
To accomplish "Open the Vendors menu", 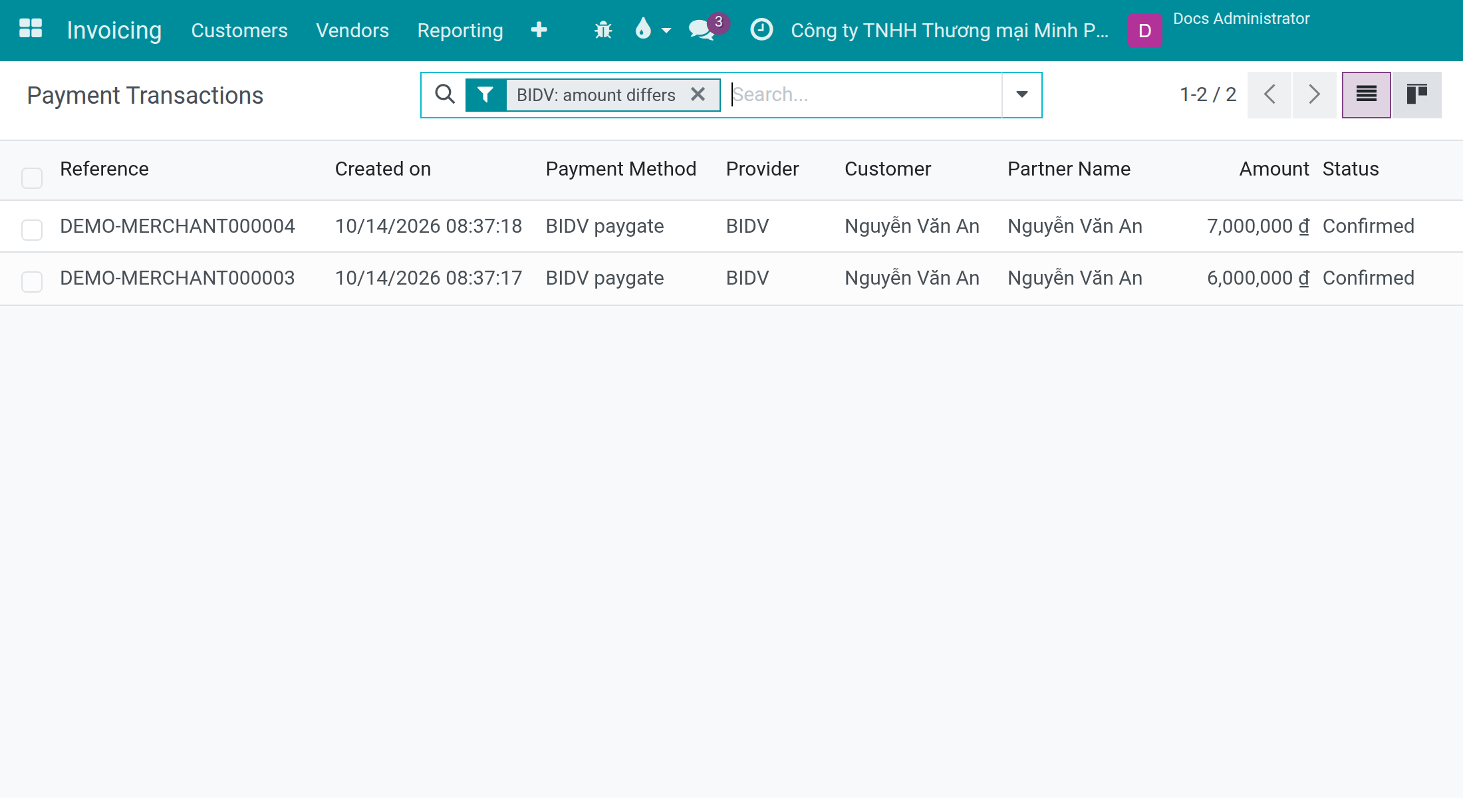I will (x=352, y=31).
